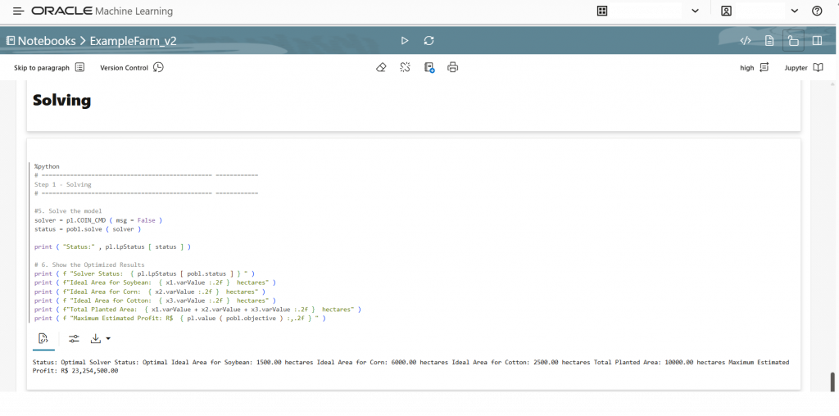Click the Solving heading paragraph
This screenshot has height=416, width=839.
click(61, 101)
